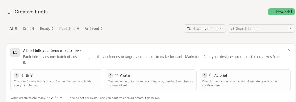Select the All tab

pos(13,29)
